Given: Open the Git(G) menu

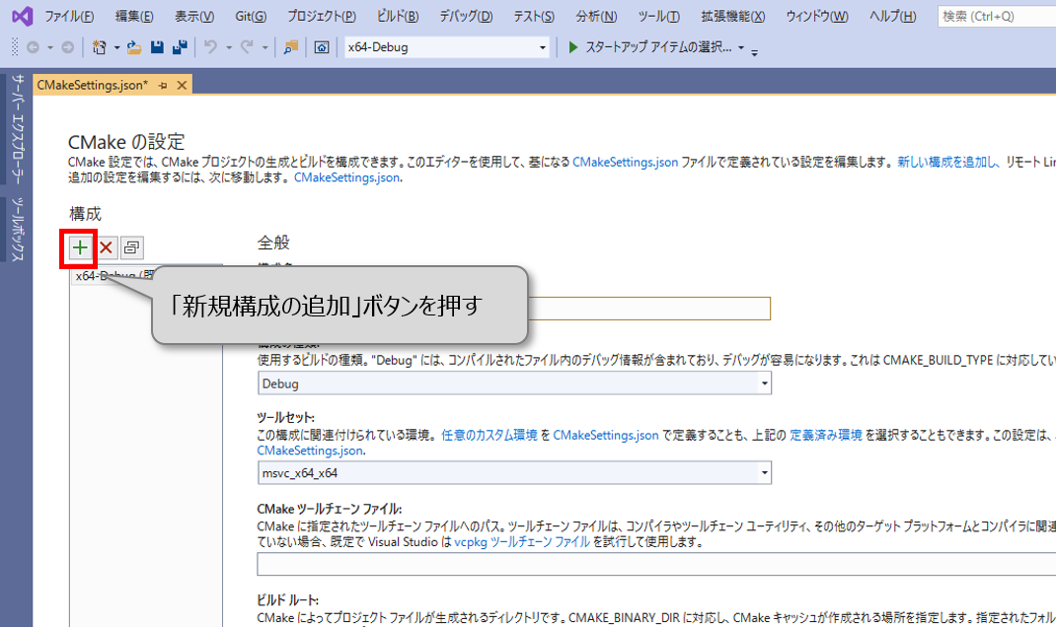Looking at the screenshot, I should (251, 16).
